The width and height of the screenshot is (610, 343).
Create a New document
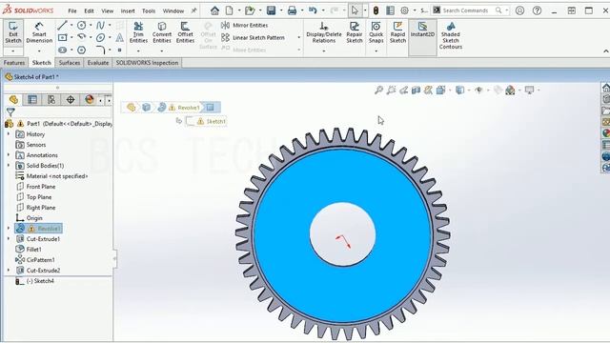230,10
